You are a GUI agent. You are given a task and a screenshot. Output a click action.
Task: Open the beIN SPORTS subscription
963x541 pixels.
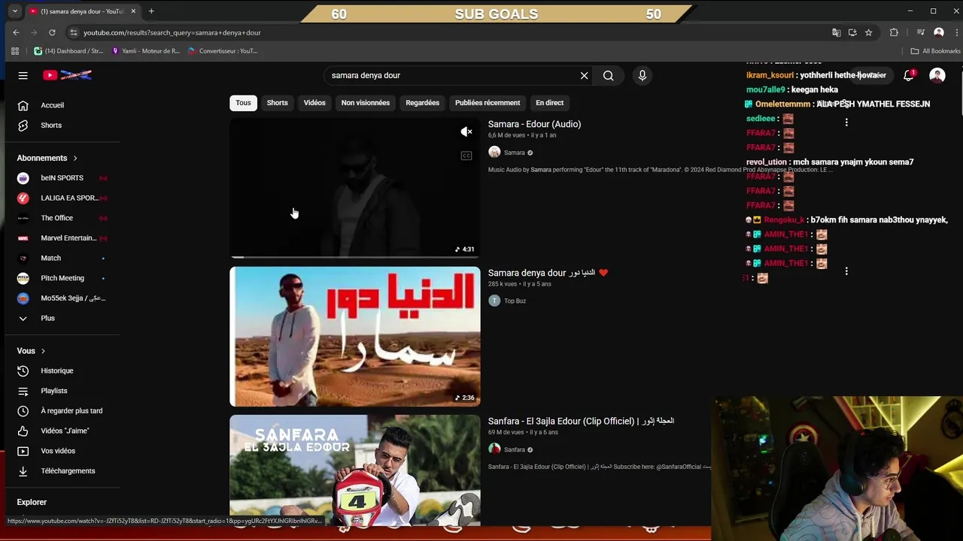tap(62, 178)
